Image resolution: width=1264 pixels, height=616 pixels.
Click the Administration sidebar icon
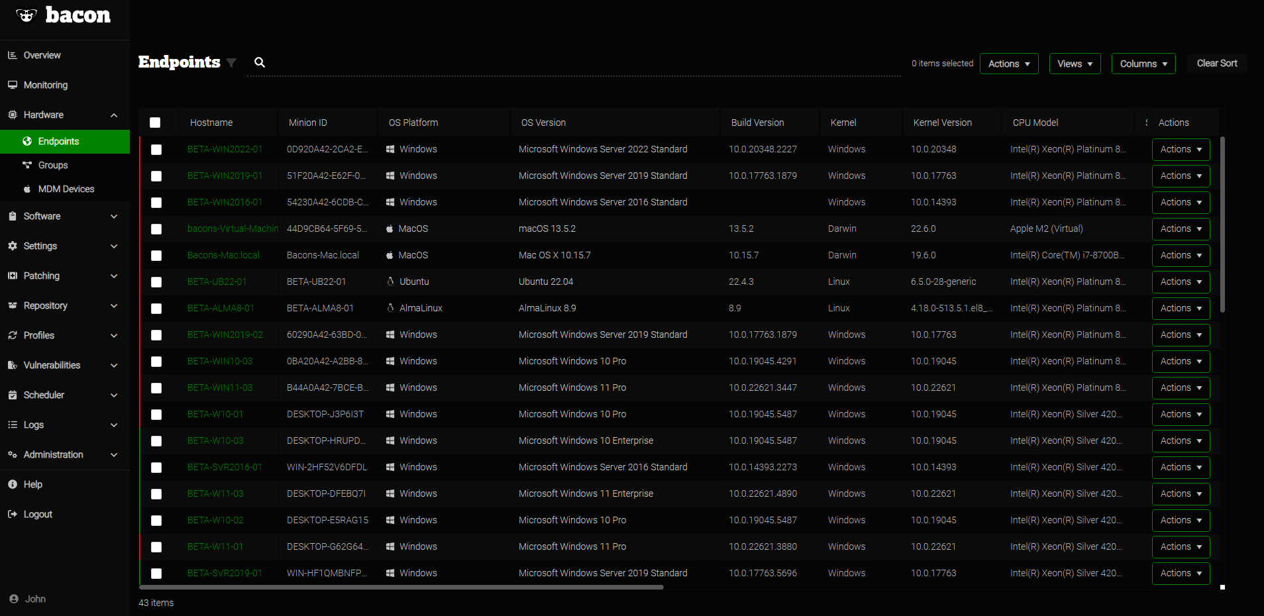13,454
